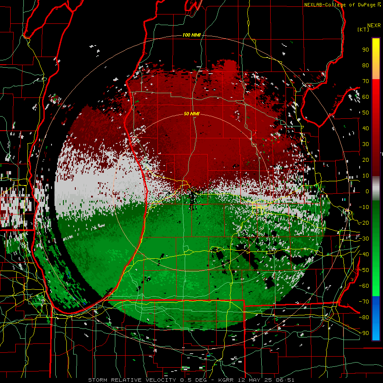
Task: Click the -70 scale label
Action: tap(364, 302)
